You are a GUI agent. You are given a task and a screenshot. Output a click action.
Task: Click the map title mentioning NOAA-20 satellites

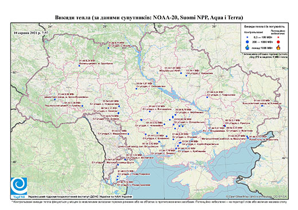tap(149, 18)
